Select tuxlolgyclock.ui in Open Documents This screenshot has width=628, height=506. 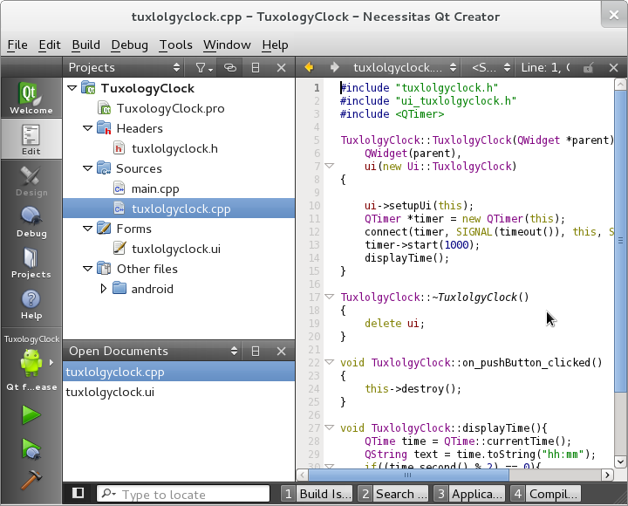click(179, 392)
